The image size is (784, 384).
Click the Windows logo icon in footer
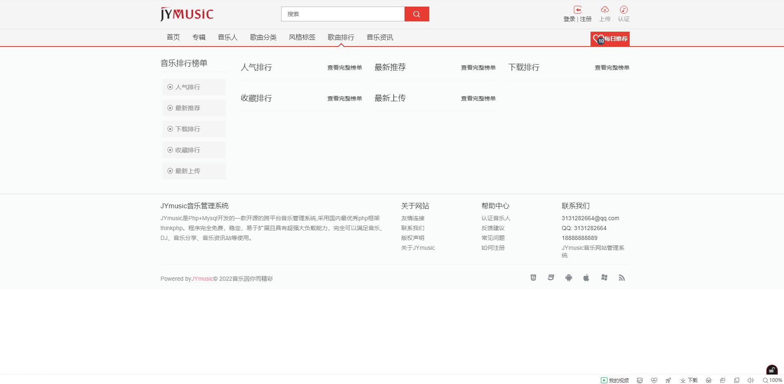tap(604, 278)
